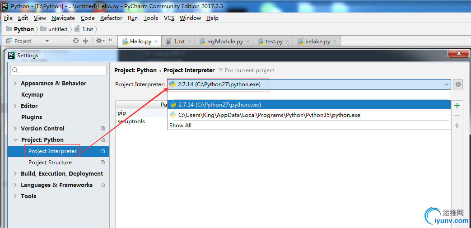The height and width of the screenshot is (228, 471).
Task: Open the Project panel gear settings icon
Action: [100, 41]
